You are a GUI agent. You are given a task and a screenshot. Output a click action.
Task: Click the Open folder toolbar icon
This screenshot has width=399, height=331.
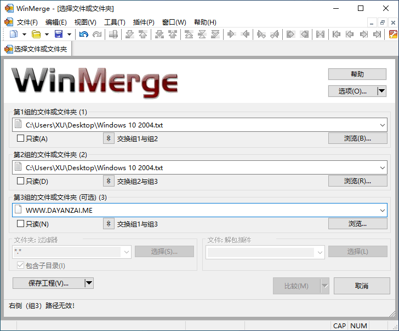[36, 34]
